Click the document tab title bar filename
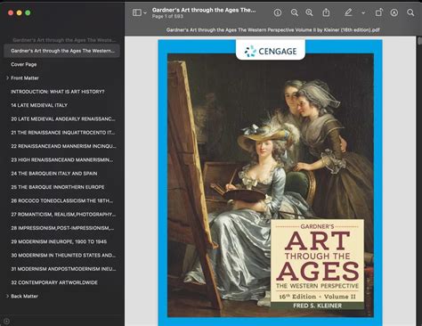The width and height of the screenshot is (422, 326). pos(273,30)
